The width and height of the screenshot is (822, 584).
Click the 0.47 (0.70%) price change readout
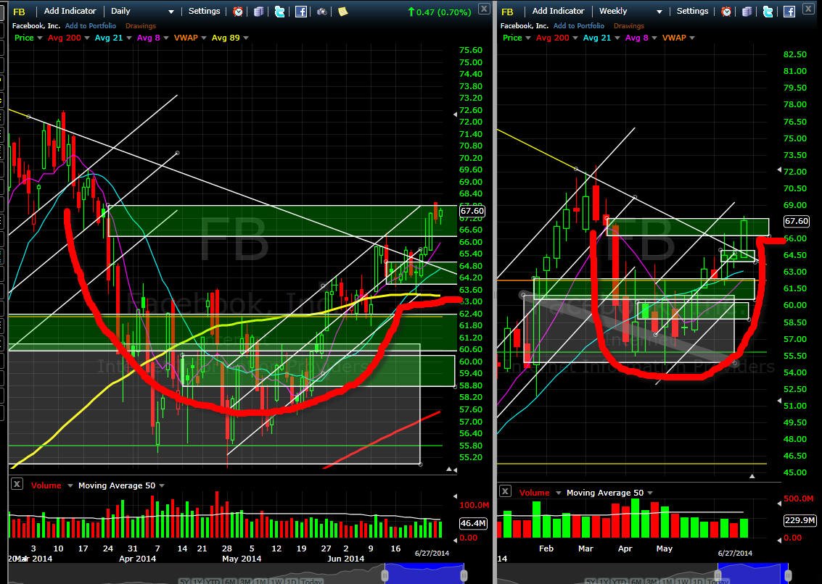click(440, 12)
